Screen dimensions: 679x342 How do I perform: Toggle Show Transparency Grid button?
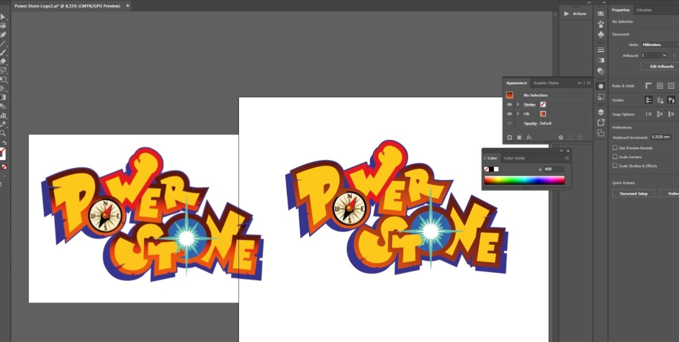(x=671, y=86)
